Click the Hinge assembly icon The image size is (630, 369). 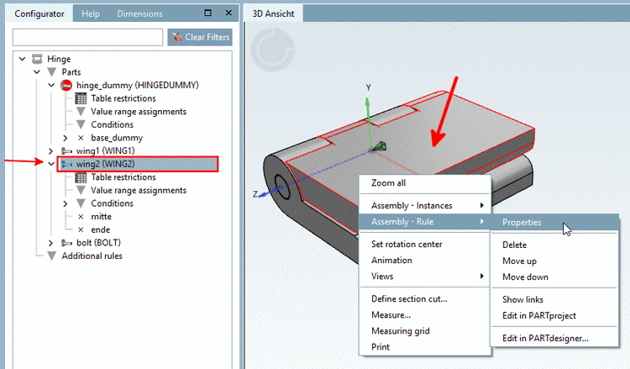click(37, 59)
